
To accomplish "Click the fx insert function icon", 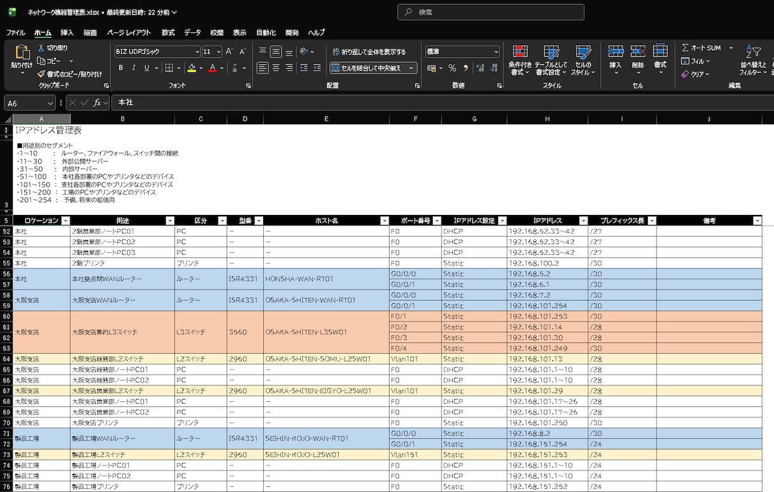I will coord(97,103).
